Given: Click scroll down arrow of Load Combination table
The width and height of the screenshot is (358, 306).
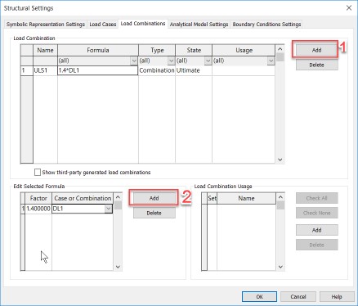Looking at the screenshot, I should [280, 160].
